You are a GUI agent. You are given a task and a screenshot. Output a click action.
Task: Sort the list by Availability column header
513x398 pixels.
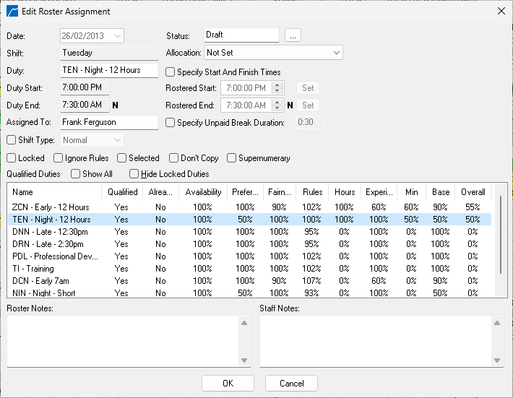pos(203,192)
